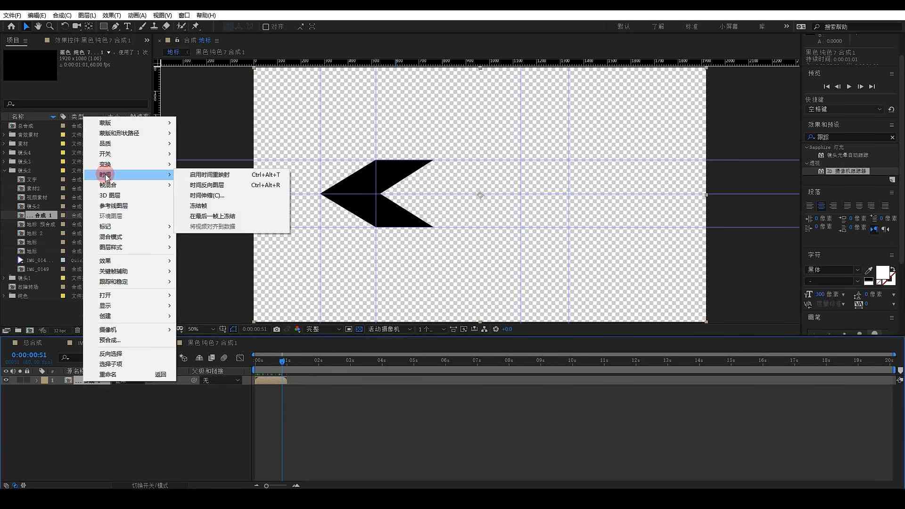Viewport: 905px width, 509px height.
Task: Expand workspace overflow chevrons
Action: tap(786, 26)
